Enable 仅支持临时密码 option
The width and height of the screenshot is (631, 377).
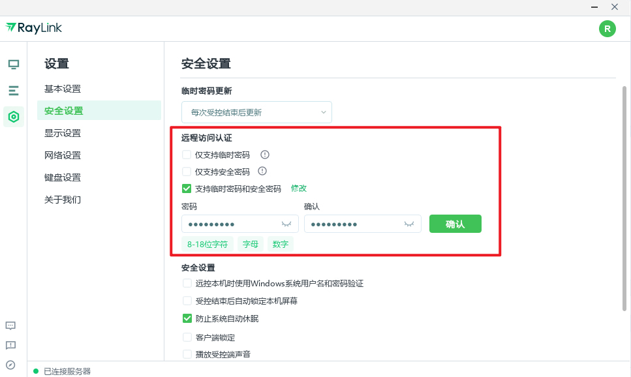pos(187,155)
